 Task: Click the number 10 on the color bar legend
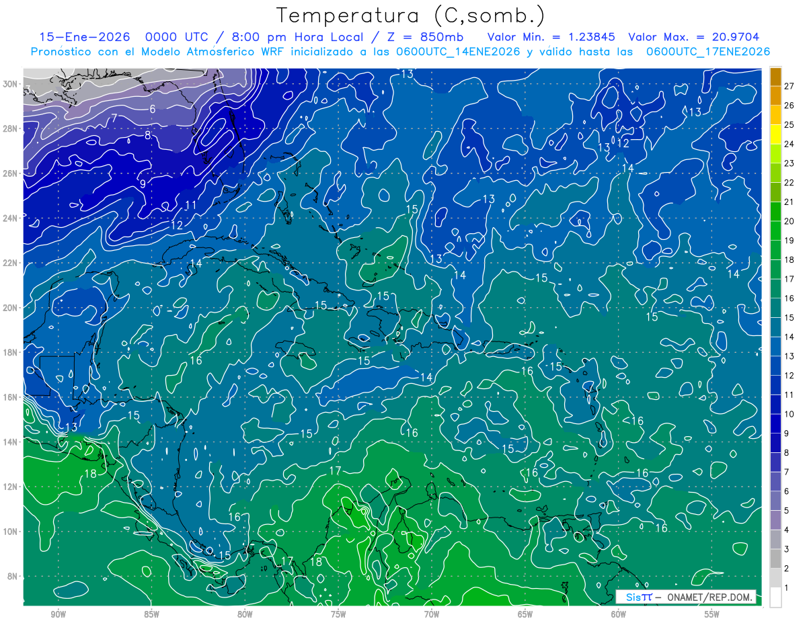tap(789, 414)
